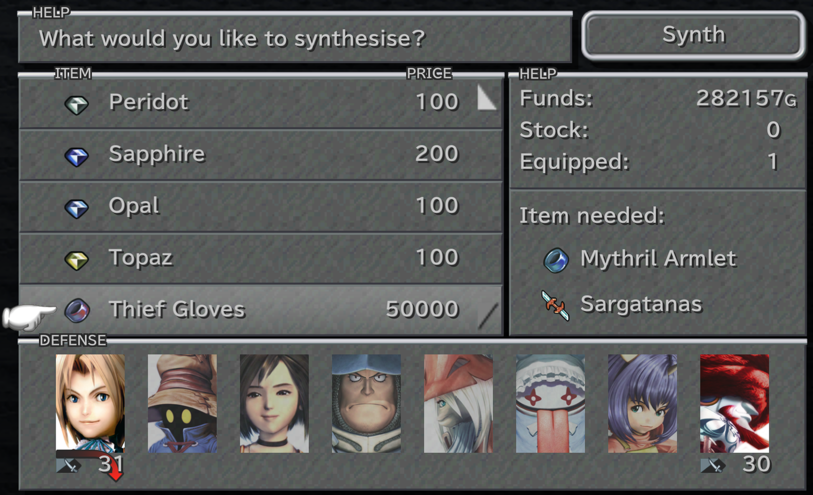Screen dimensions: 813x495
Task: Choose Thief Gloves priced 50000
Action: tap(261, 310)
